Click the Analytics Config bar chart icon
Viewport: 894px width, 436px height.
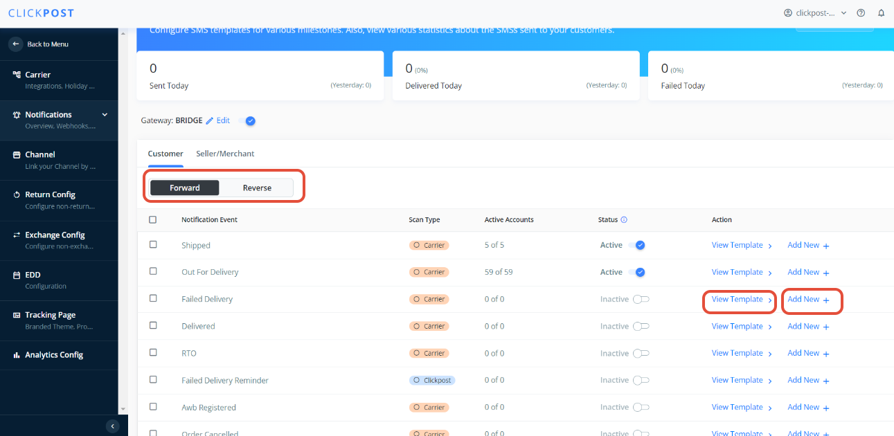pyautogui.click(x=17, y=355)
